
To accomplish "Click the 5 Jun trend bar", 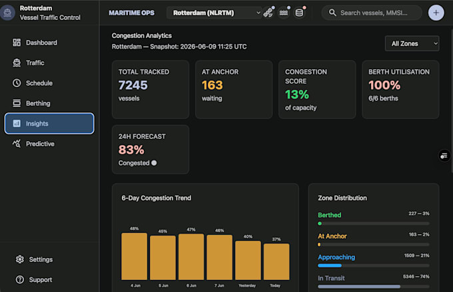I will point(163,257).
